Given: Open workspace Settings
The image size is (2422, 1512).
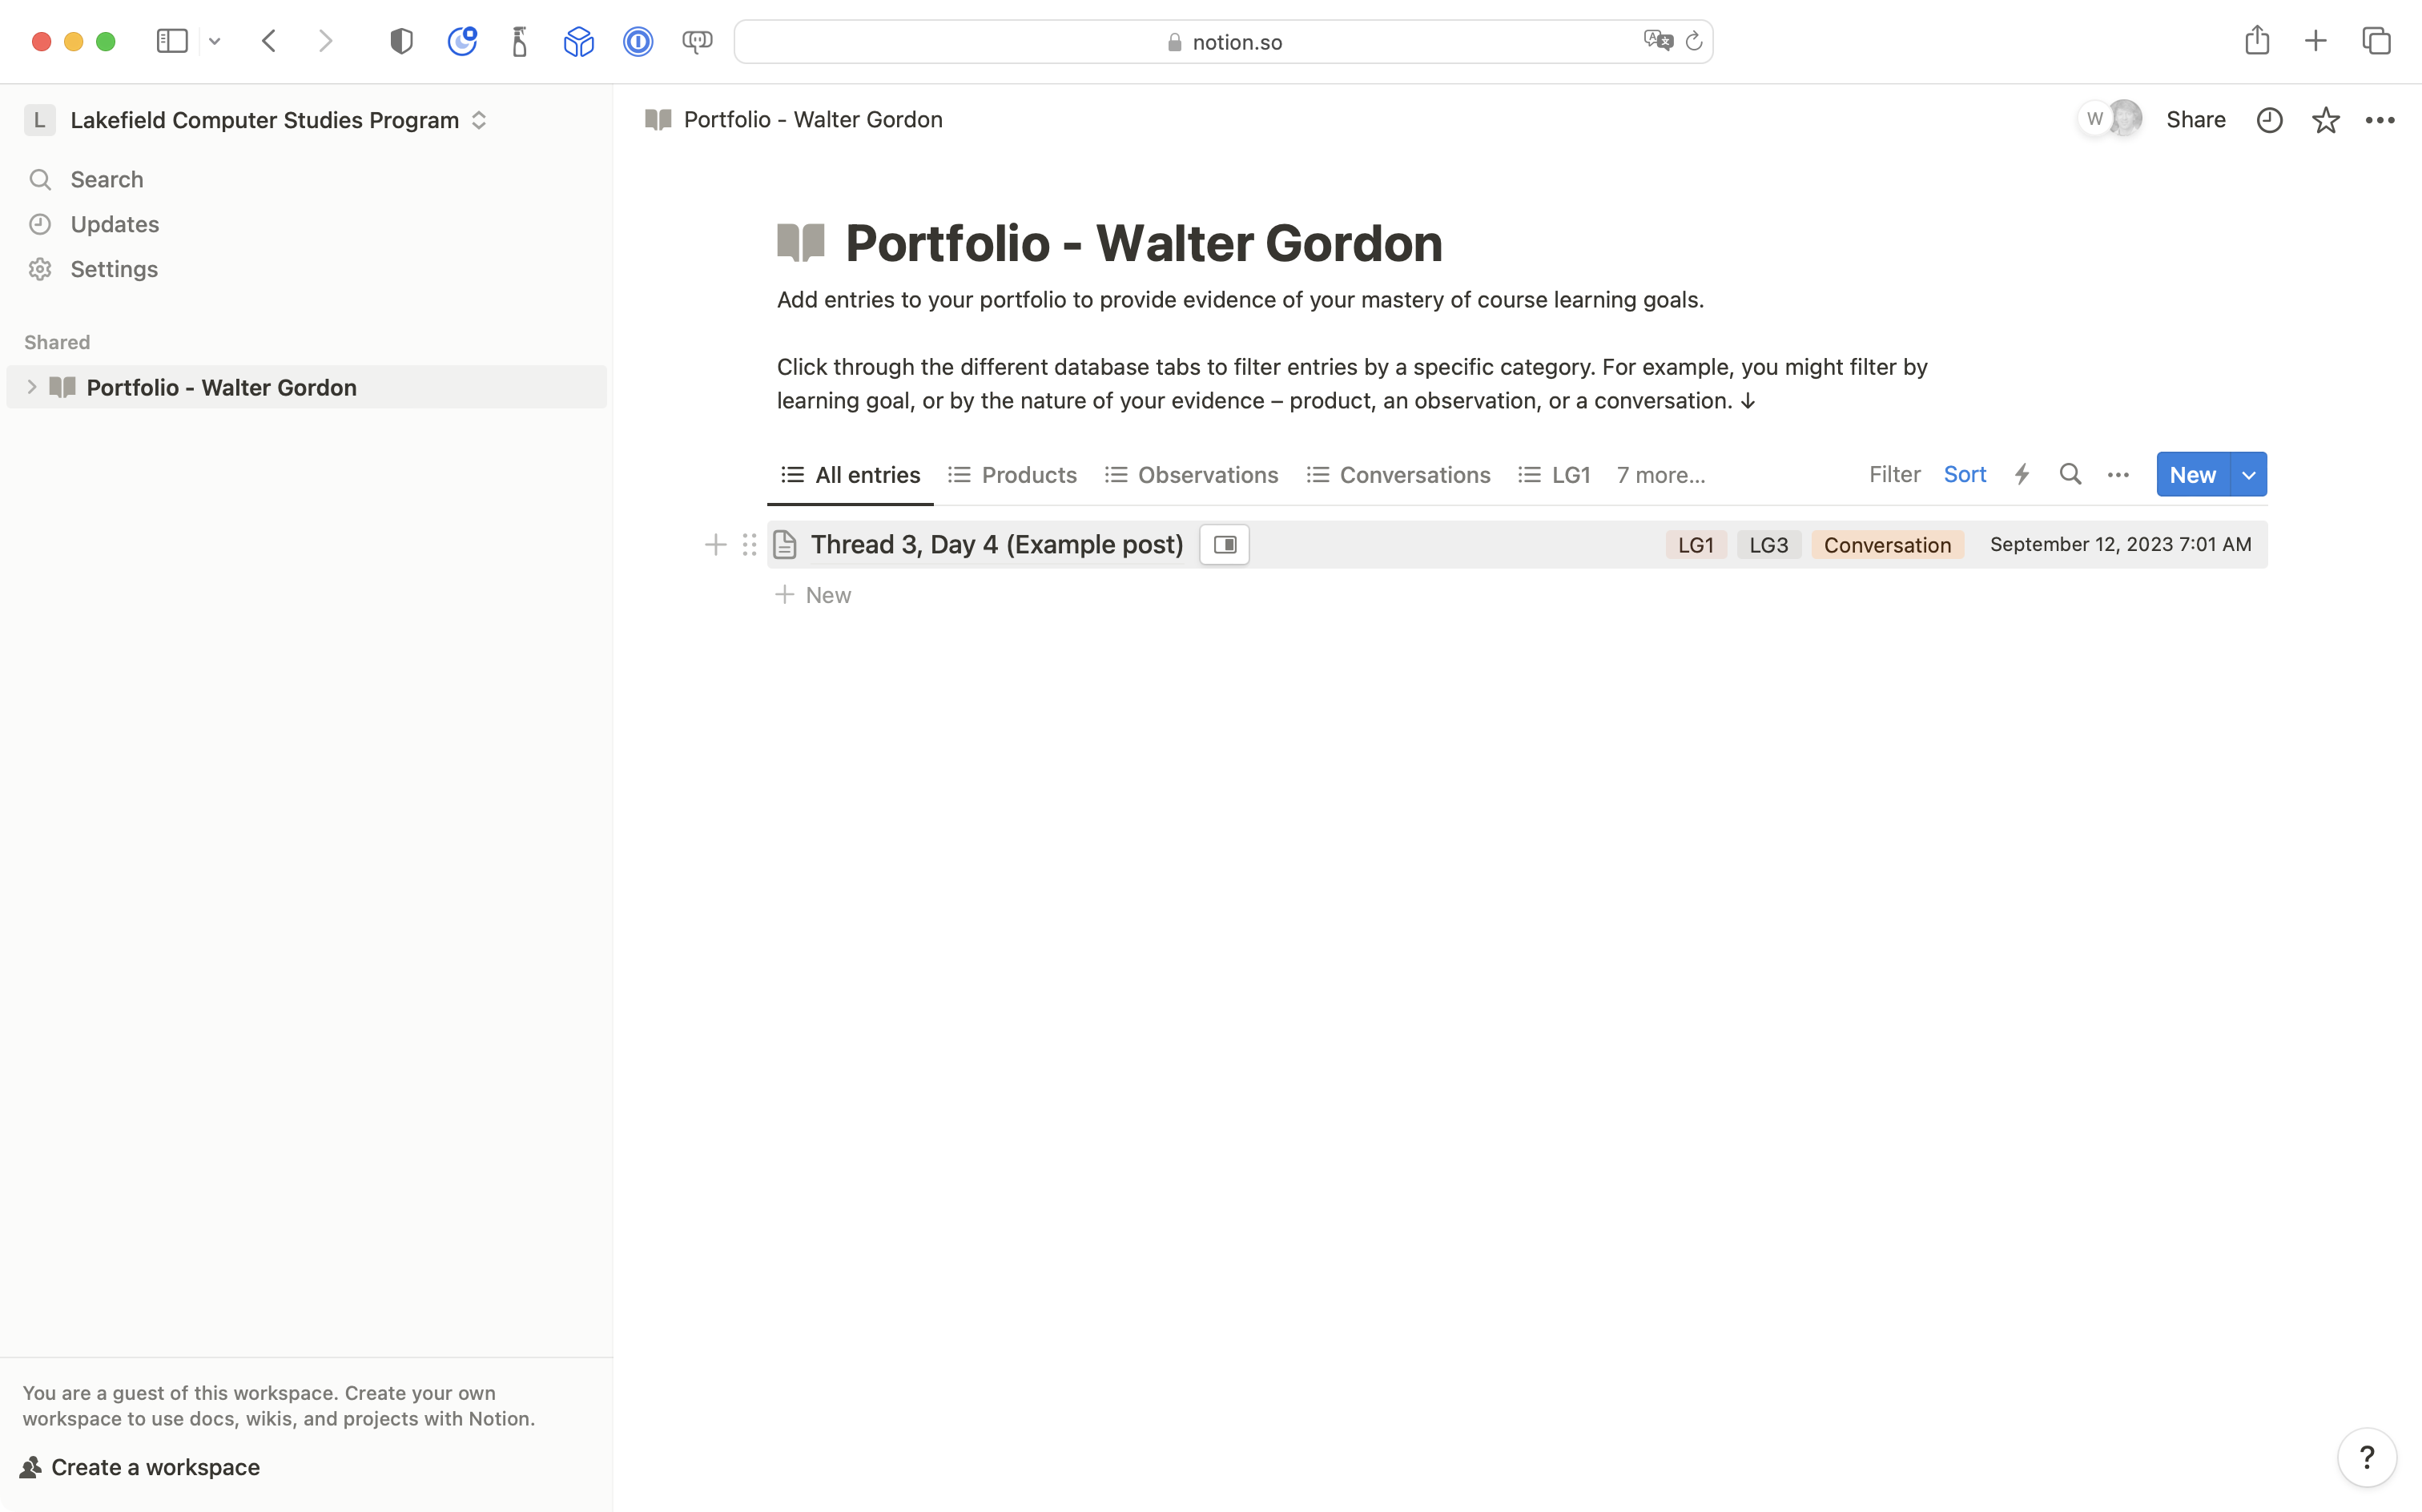Looking at the screenshot, I should (113, 269).
